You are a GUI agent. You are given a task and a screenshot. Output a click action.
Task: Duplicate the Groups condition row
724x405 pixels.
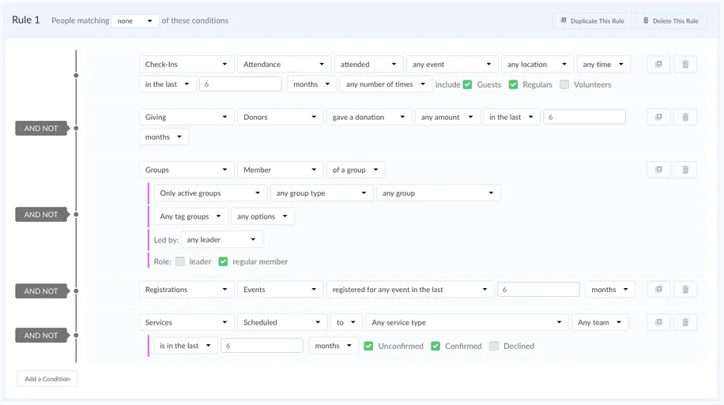tap(658, 170)
